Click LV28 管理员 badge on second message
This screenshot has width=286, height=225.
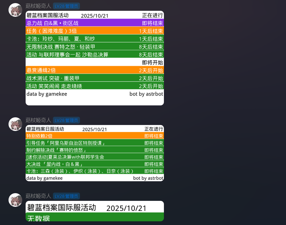pos(66,120)
